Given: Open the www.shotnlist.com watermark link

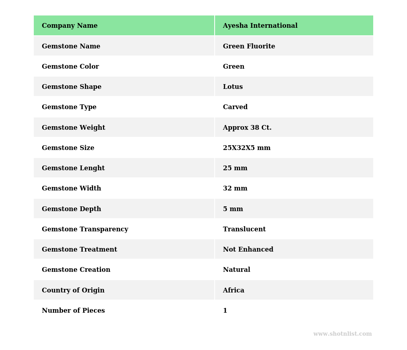Looking at the screenshot, I should point(342,334).
